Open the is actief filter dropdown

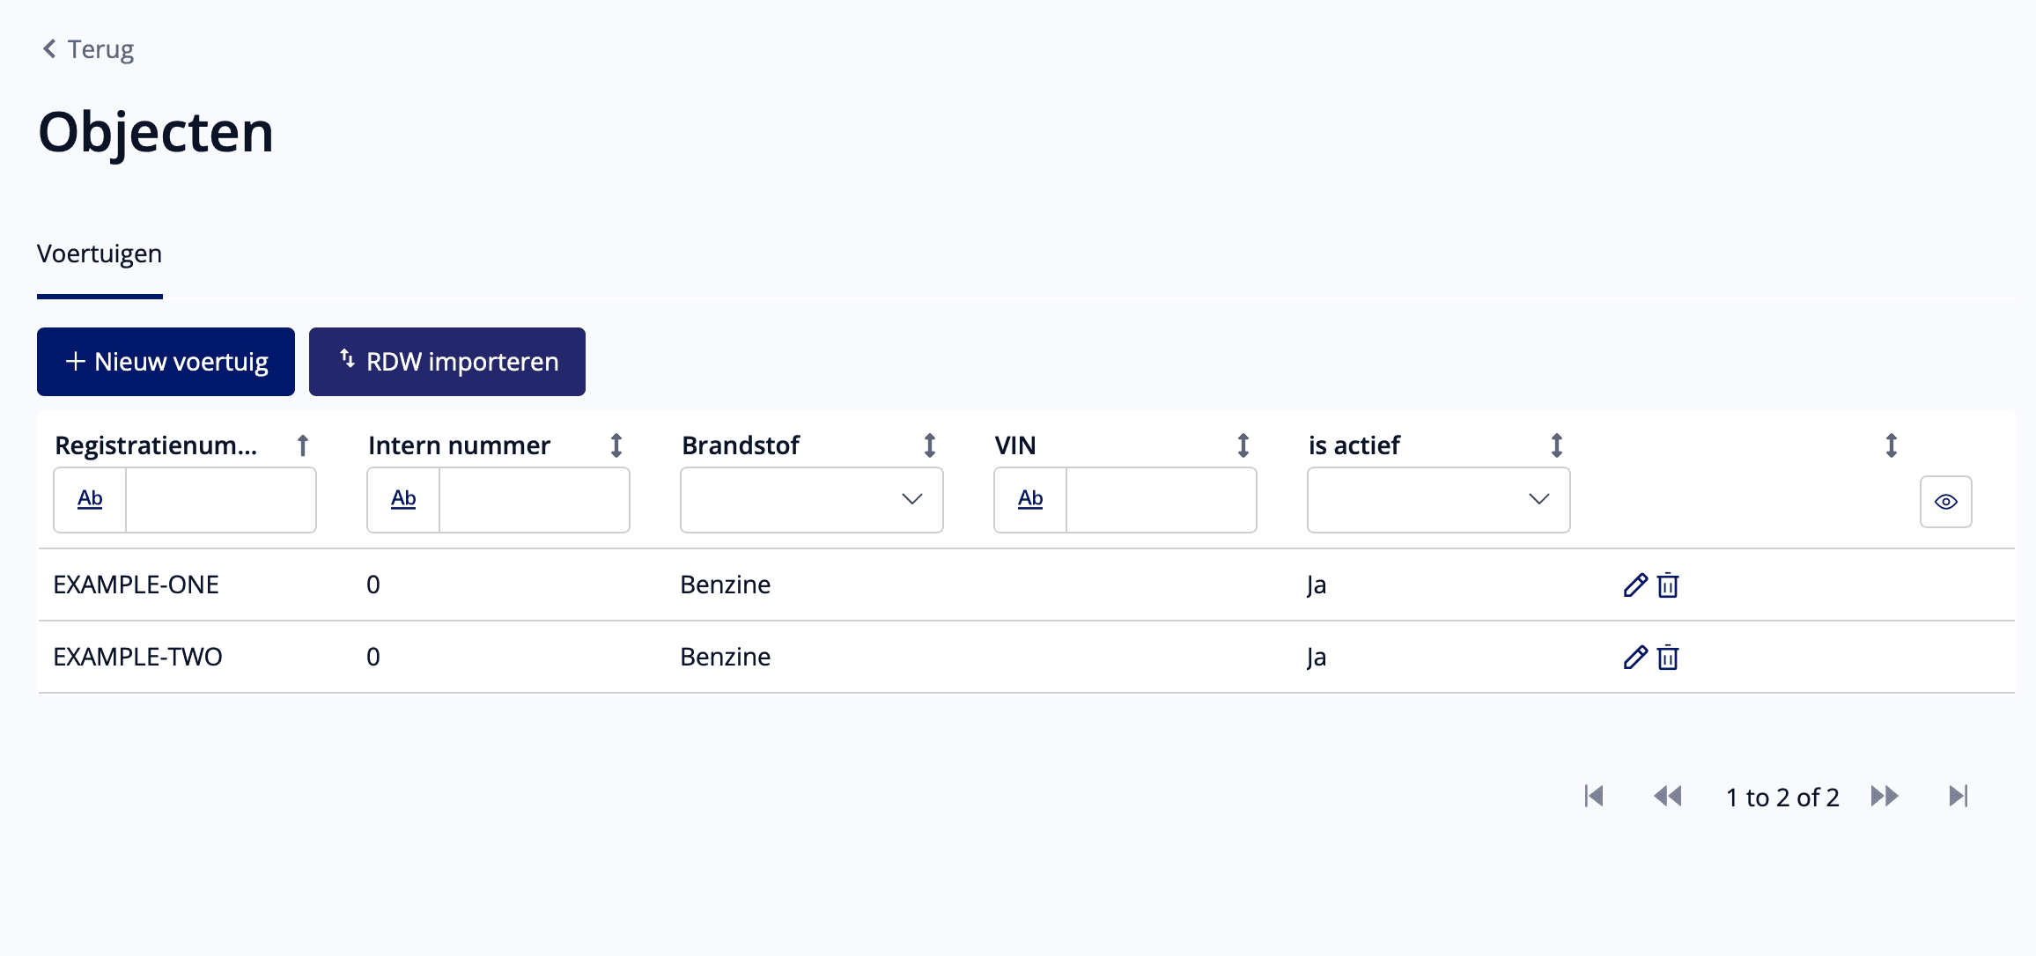pos(1439,500)
